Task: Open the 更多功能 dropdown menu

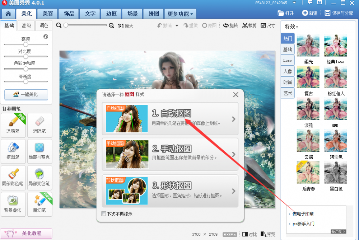Action: coord(180,14)
